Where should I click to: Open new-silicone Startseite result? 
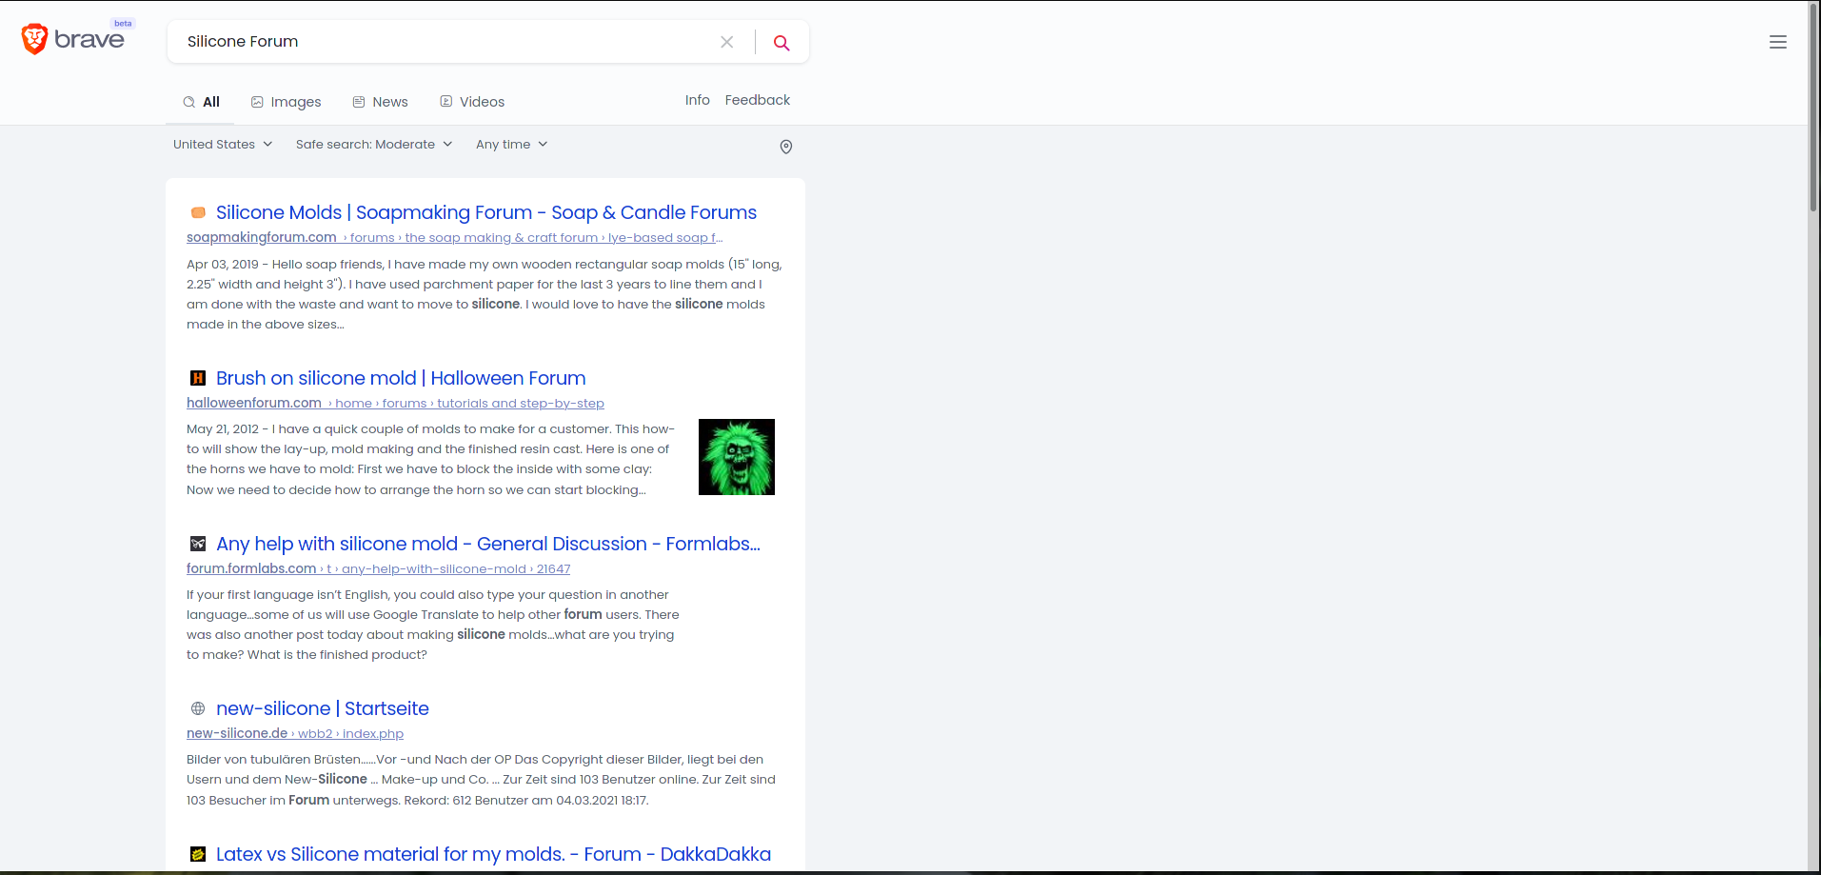tap(323, 708)
